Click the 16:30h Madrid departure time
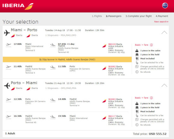Viewport: 174px width, 139px height. 18,116
